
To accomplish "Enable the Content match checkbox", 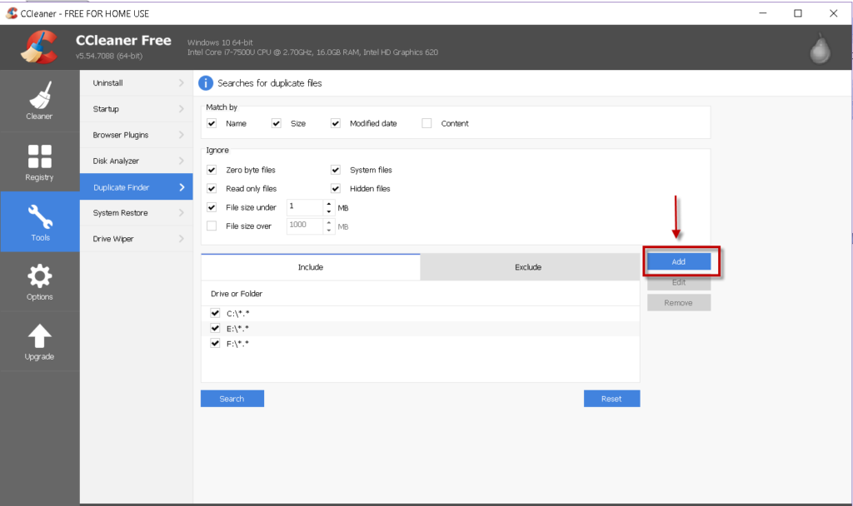I will point(427,123).
